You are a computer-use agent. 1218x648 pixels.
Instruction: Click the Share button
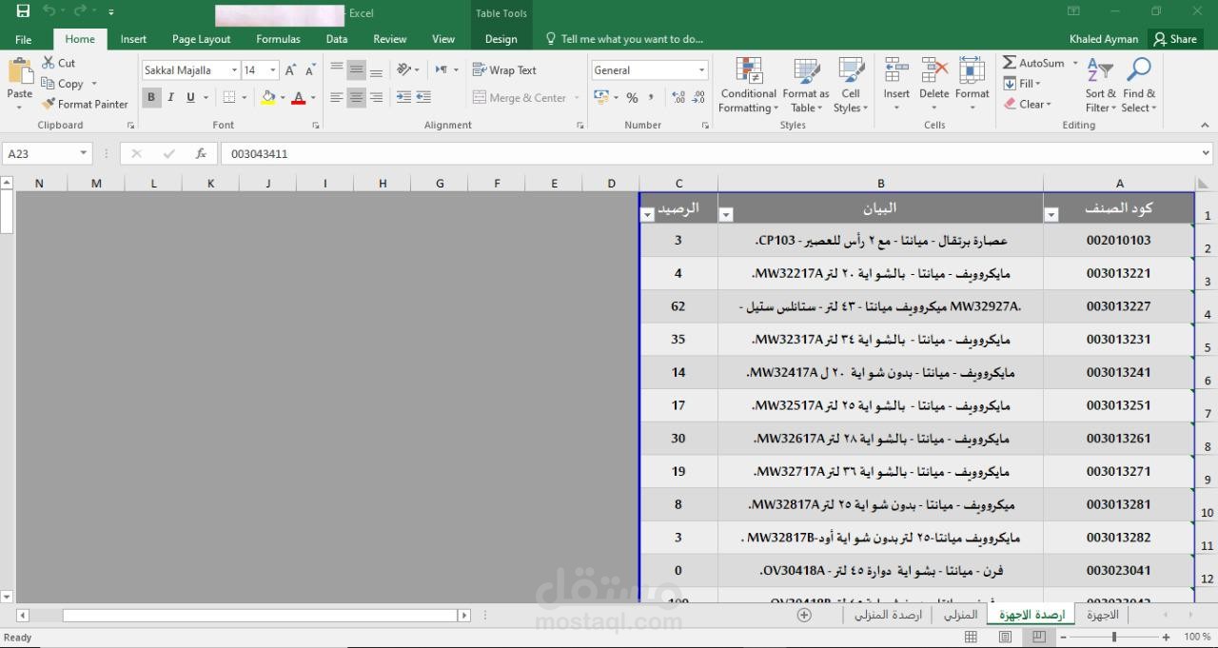click(x=1174, y=39)
